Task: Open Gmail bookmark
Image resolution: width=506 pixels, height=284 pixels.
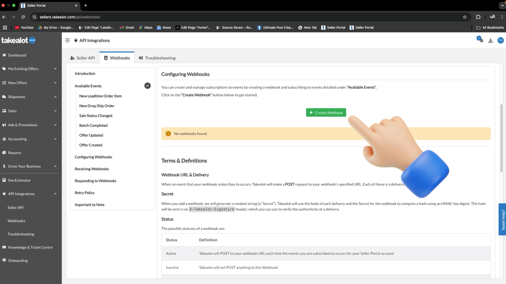Action: pos(126,27)
